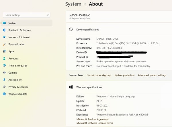Image resolution: width=172 pixels, height=127 pixels.
Task: Open Microsoft Software License Terms link
Action: click(x=95, y=123)
